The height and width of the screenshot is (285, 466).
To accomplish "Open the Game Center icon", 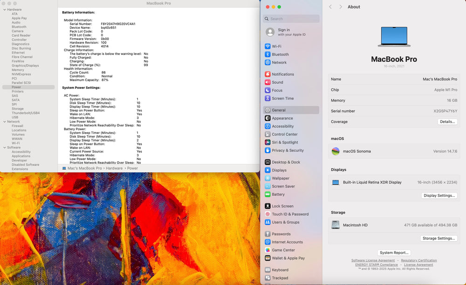I will pyautogui.click(x=267, y=250).
